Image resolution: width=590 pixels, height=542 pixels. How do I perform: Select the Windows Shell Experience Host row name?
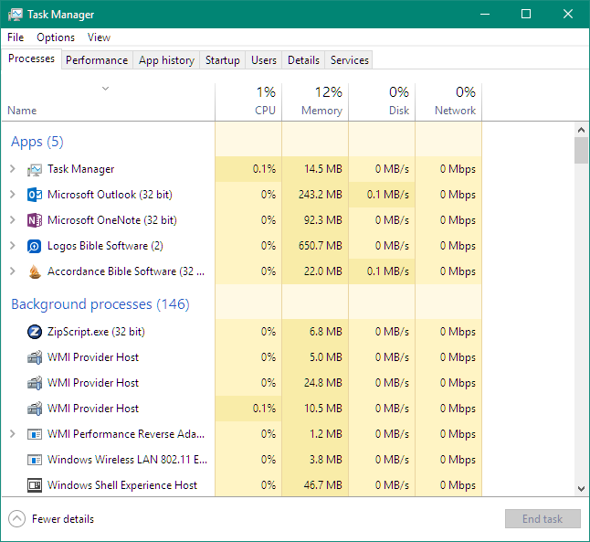(x=121, y=485)
